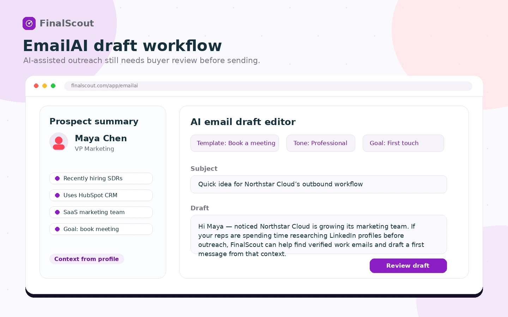The height and width of the screenshot is (317, 508).
Task: Click the purple dot beside SaaS marketing team
Action: coord(57,212)
